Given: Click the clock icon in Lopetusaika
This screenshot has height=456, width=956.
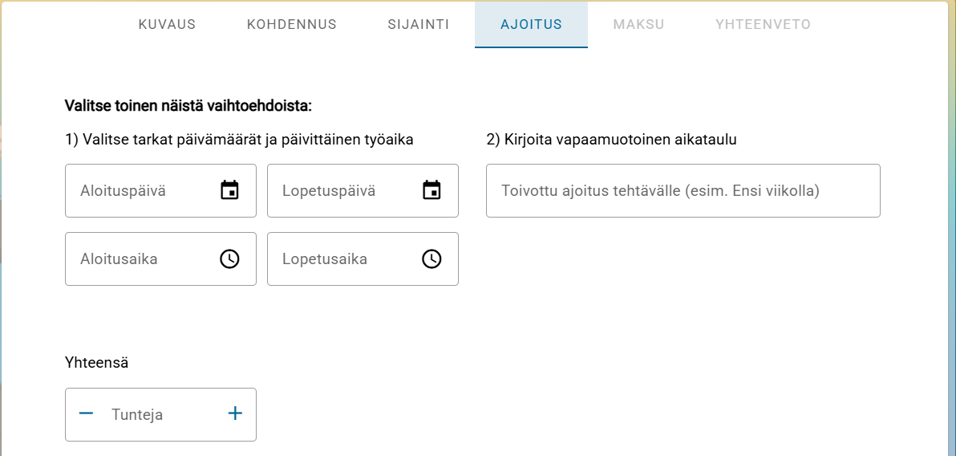Looking at the screenshot, I should coord(432,259).
